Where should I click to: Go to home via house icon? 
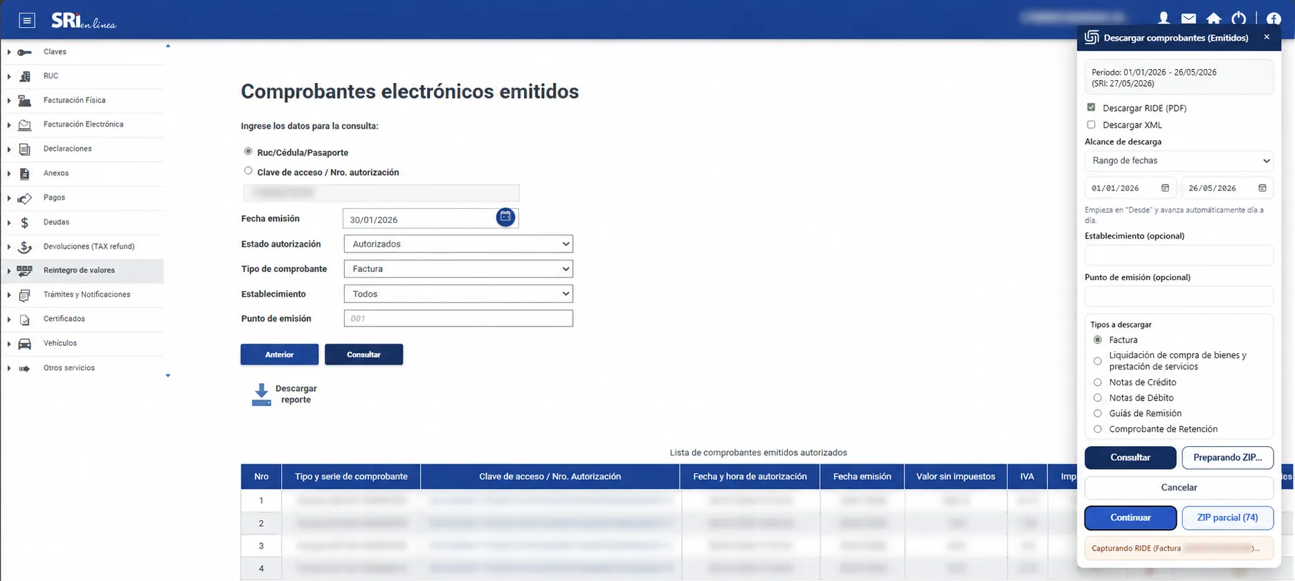point(1213,19)
